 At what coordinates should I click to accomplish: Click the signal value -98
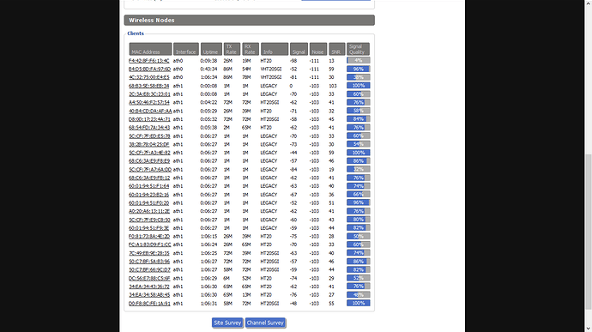click(x=293, y=61)
